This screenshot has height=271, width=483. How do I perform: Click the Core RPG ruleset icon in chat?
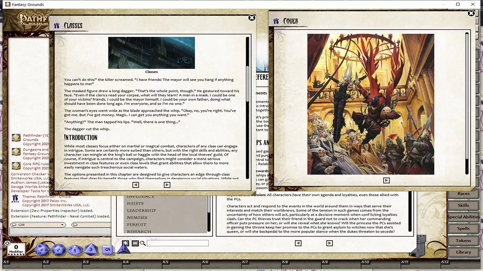click(x=16, y=166)
